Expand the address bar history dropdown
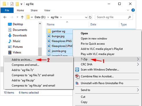The image size is (142, 106). (x=86, y=17)
